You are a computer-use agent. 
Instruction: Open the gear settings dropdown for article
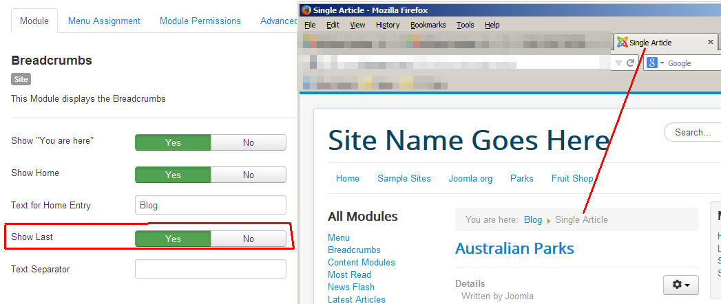680,285
